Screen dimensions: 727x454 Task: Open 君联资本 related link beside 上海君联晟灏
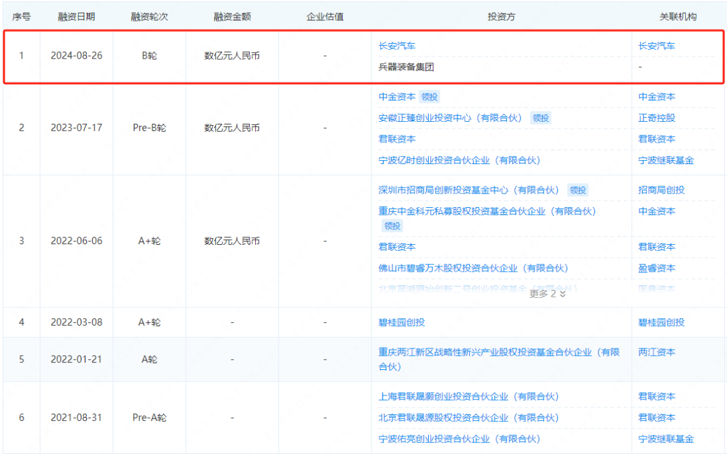pyautogui.click(x=656, y=397)
